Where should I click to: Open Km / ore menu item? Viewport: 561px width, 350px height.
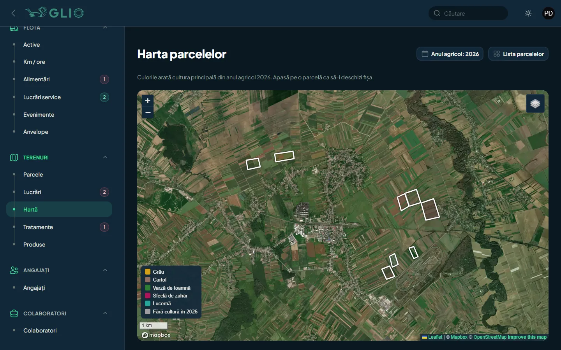(59, 62)
